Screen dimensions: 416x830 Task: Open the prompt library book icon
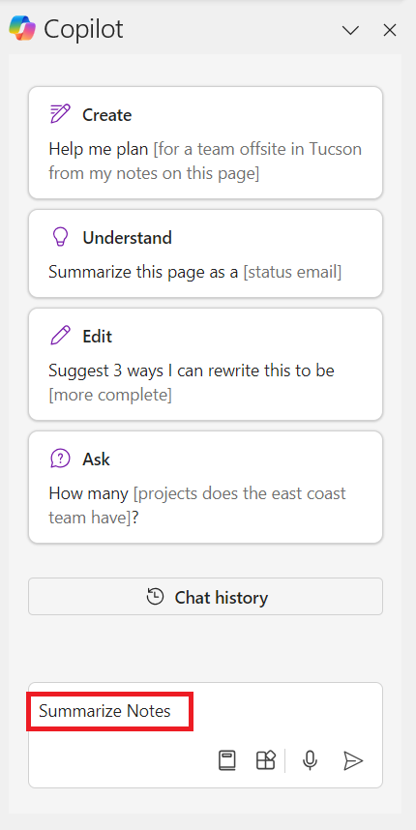pos(227,760)
